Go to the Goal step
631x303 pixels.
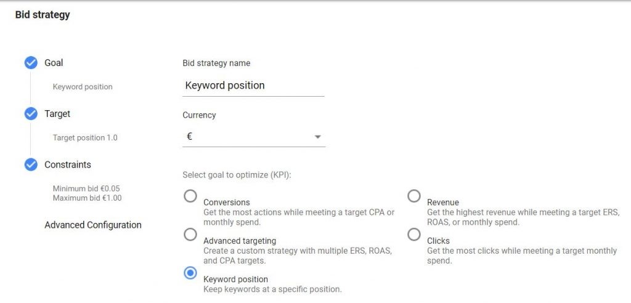click(x=54, y=63)
